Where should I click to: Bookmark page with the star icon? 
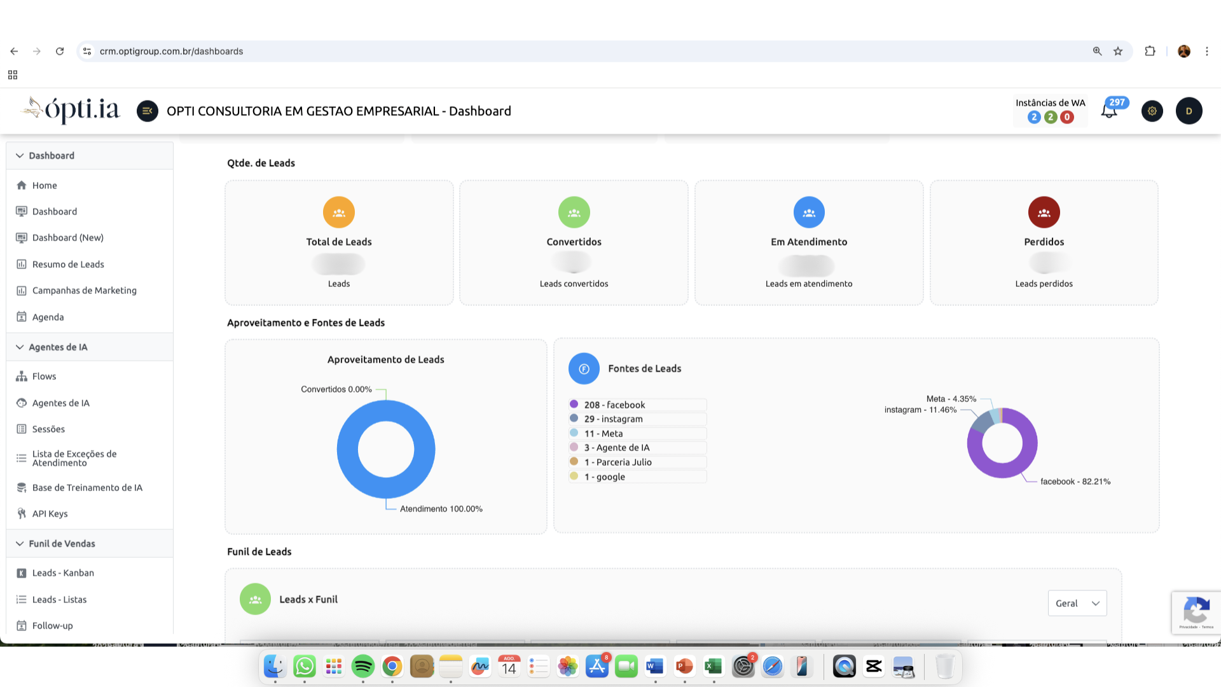1118,52
